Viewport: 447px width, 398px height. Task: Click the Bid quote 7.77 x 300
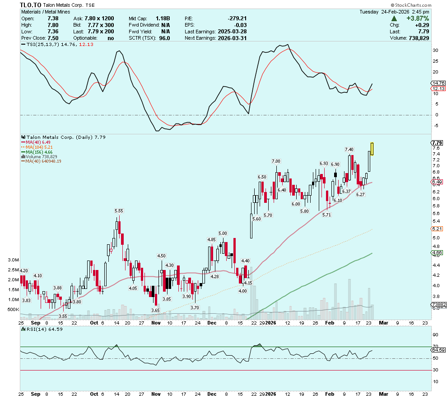(x=101, y=25)
